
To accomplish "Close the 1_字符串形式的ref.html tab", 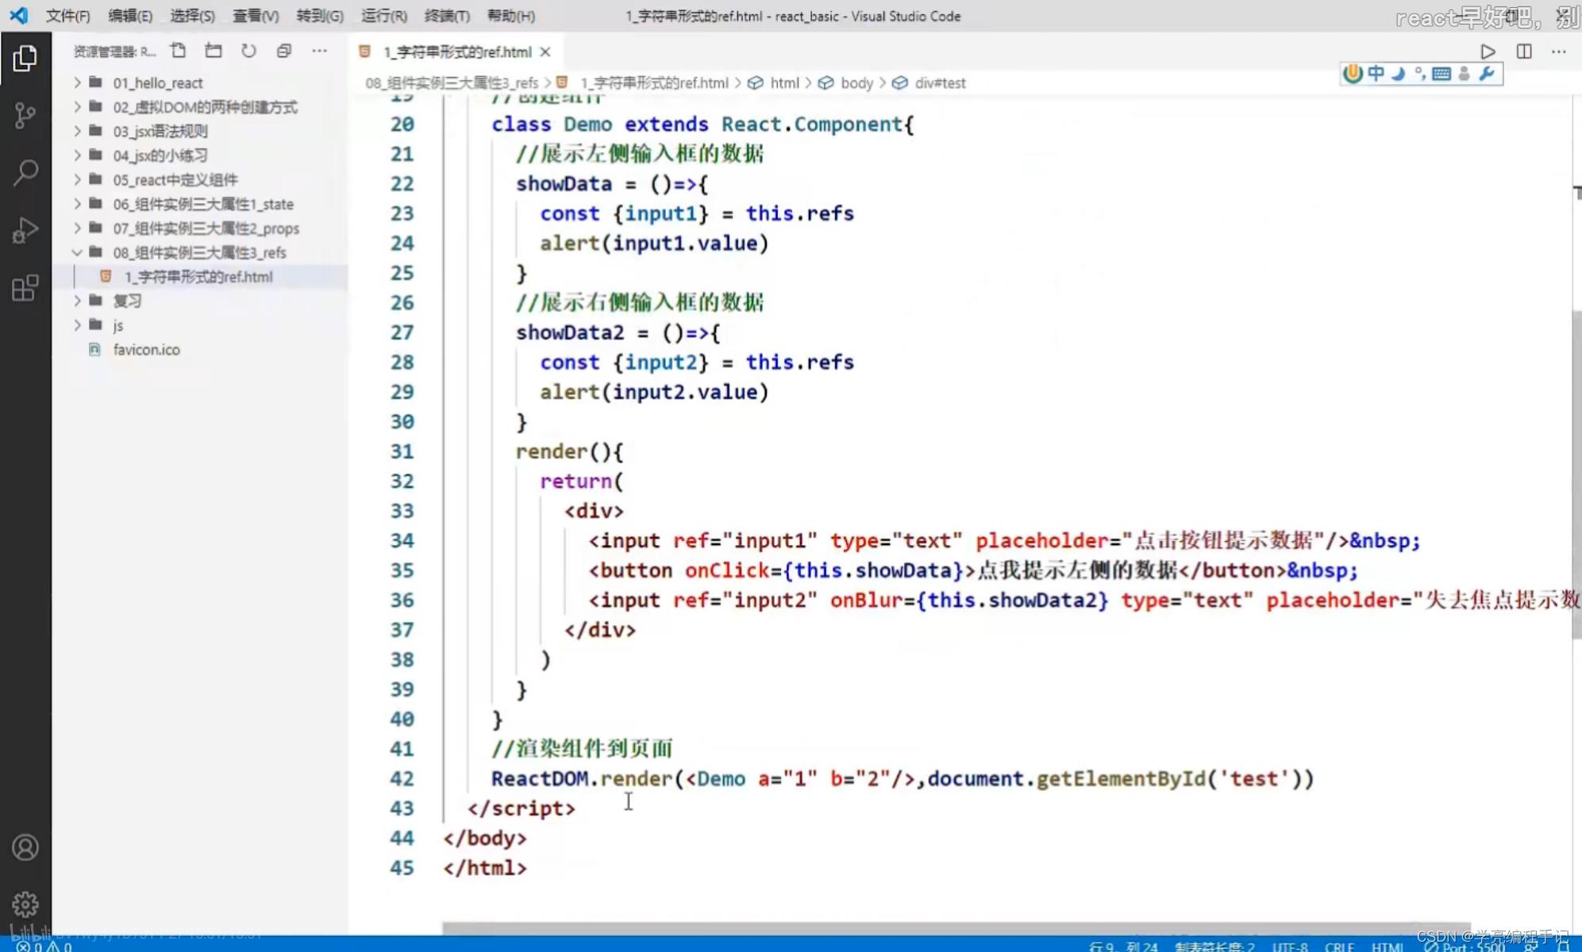I will (x=545, y=52).
